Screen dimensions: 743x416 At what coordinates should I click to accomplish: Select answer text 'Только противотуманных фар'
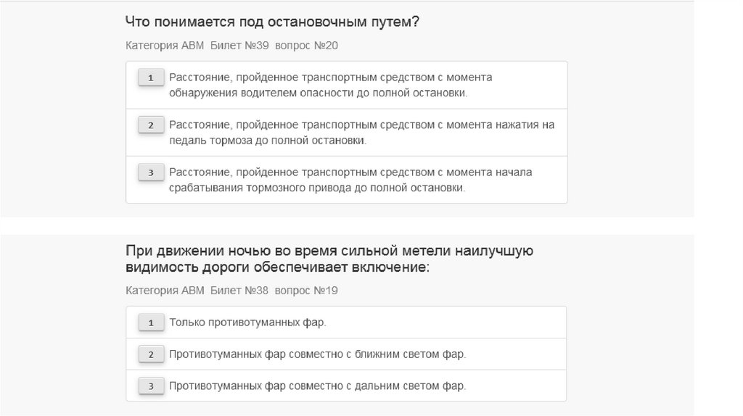click(x=247, y=323)
